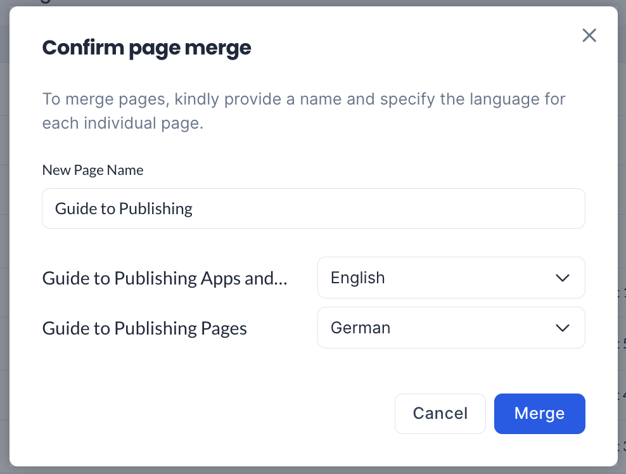The width and height of the screenshot is (626, 474).
Task: Click empty area right of input text
Action: pyautogui.click(x=387, y=208)
